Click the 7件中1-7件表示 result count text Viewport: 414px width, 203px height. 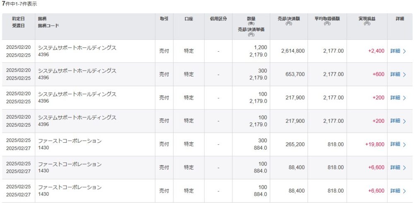click(19, 4)
